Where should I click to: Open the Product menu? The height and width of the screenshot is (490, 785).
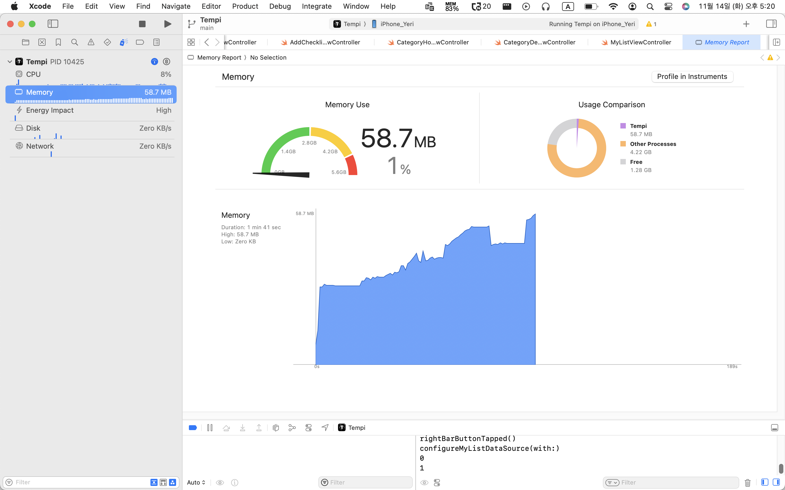[x=245, y=6]
